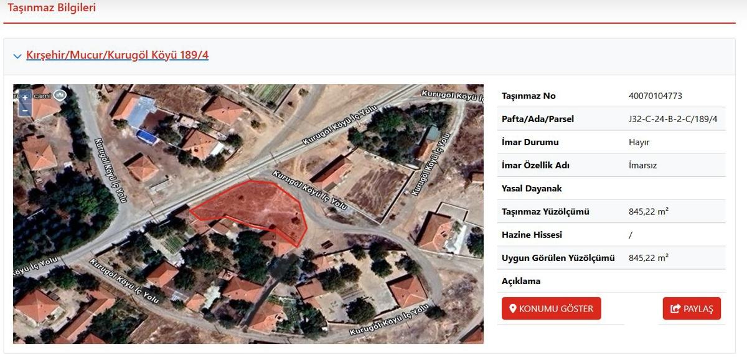
Task: Zoom out on the satellite map
Action: [x=25, y=110]
